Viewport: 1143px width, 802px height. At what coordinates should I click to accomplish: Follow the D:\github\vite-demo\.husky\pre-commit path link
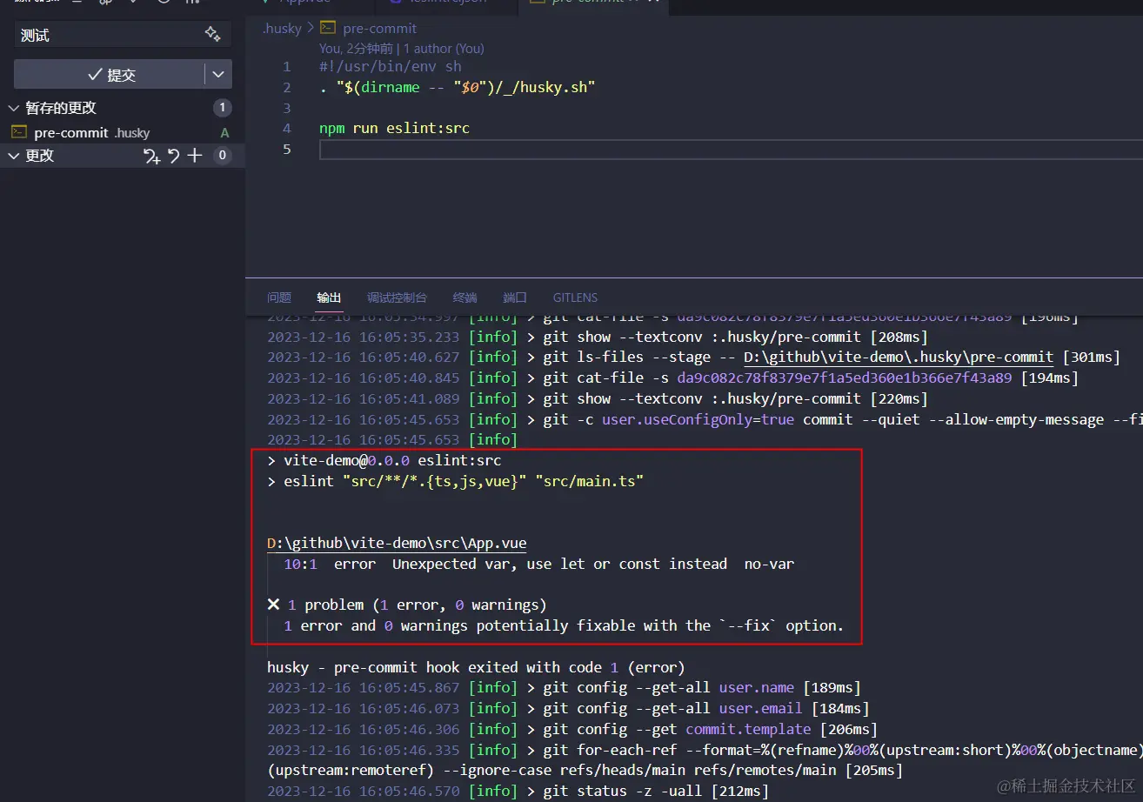pos(899,357)
